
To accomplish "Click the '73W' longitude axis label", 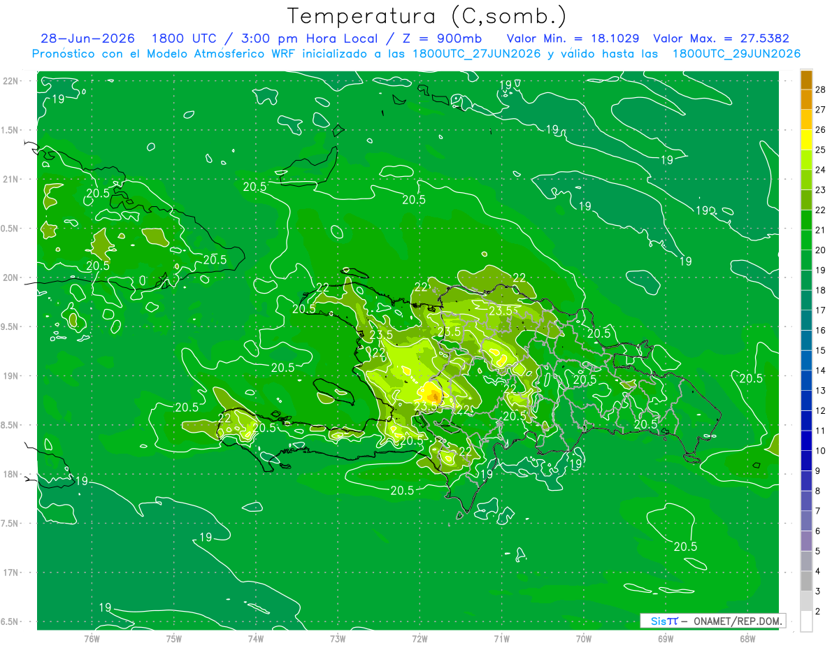I will click(x=338, y=638).
